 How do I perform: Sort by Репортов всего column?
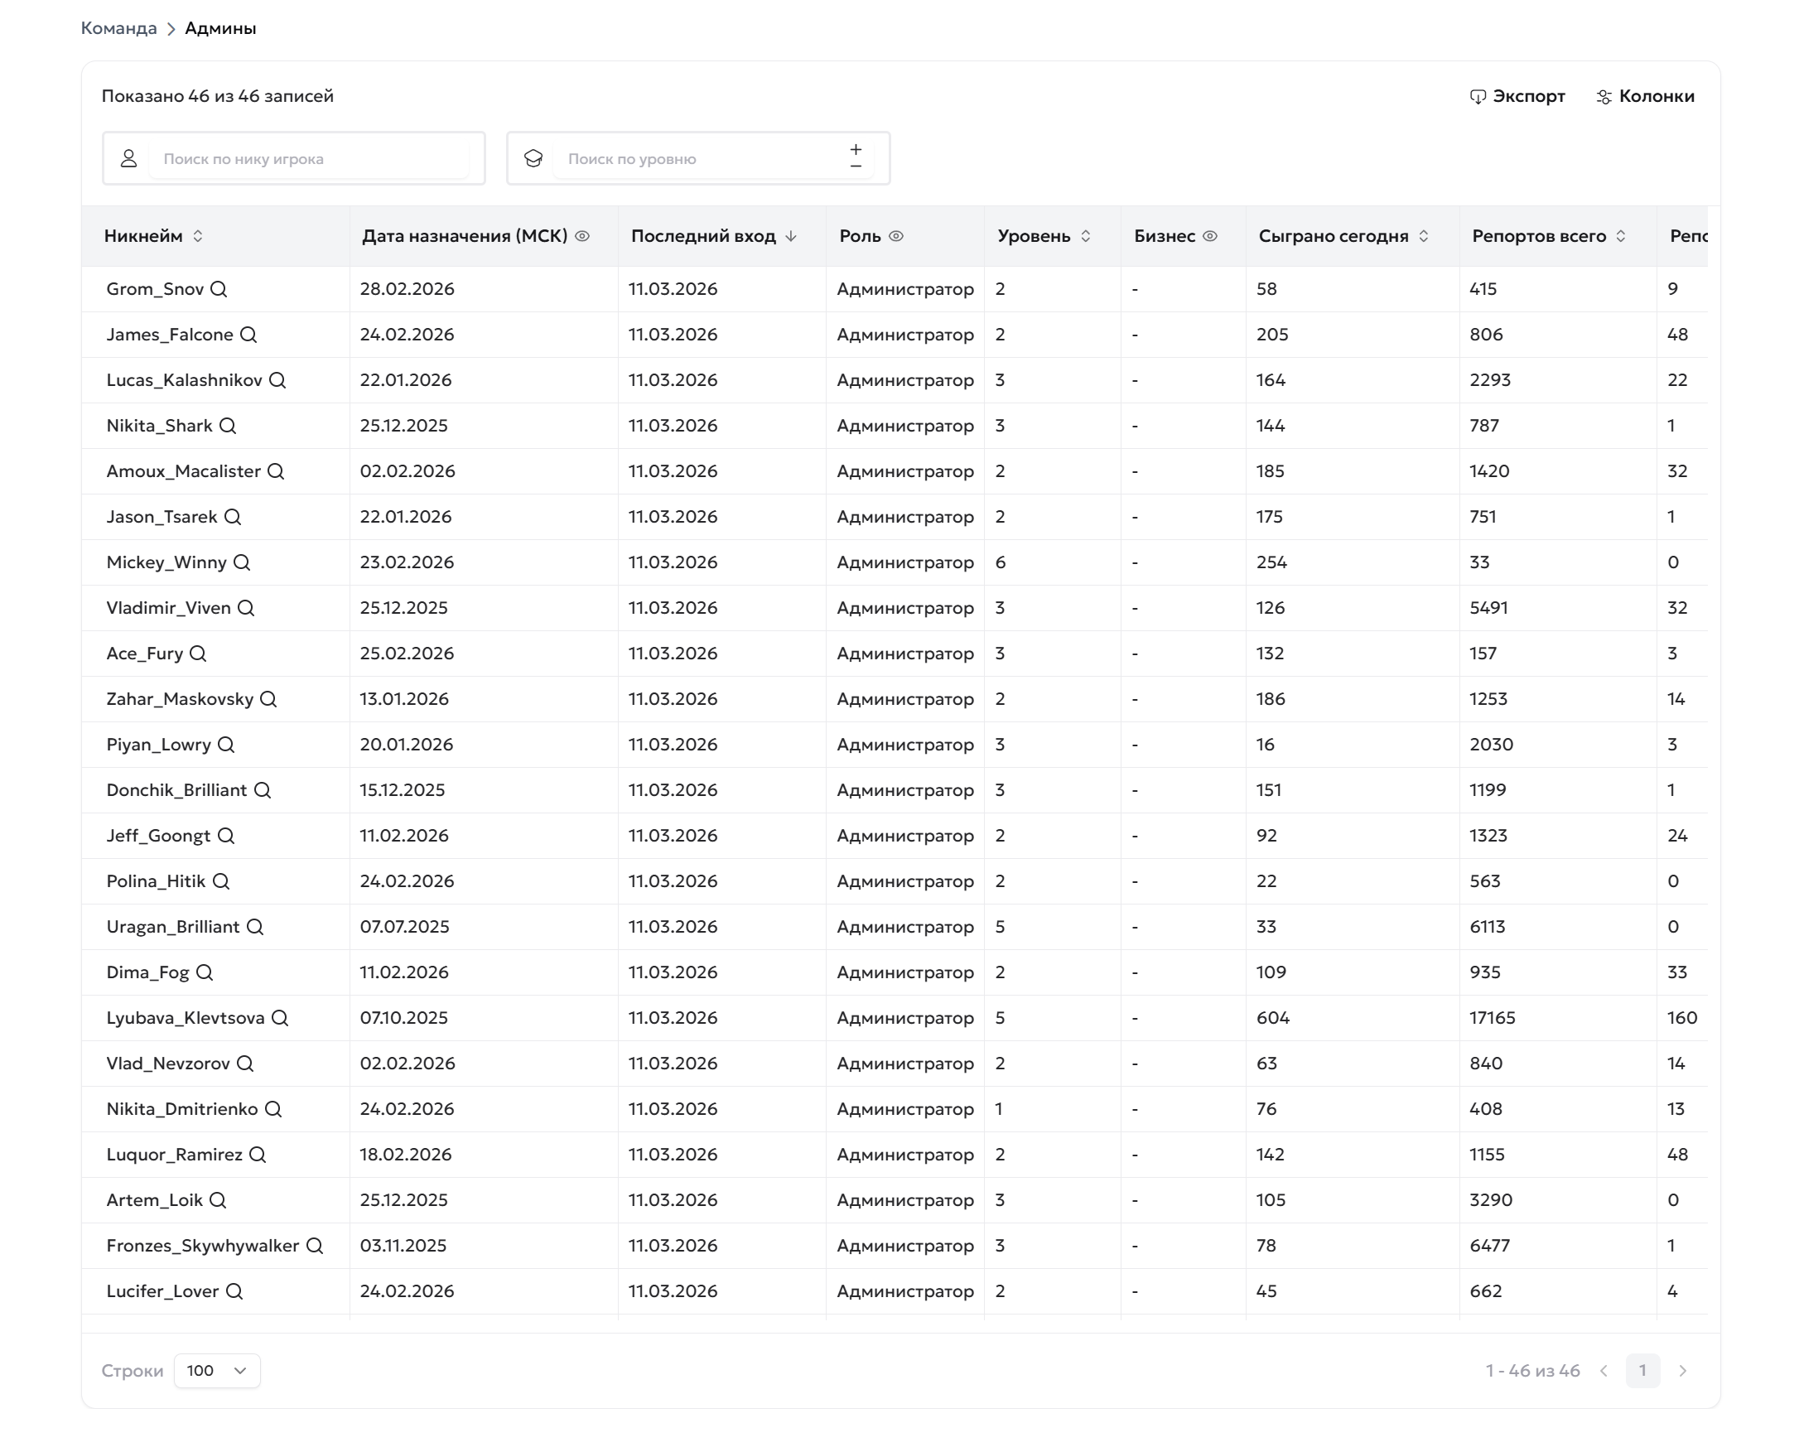1621,237
